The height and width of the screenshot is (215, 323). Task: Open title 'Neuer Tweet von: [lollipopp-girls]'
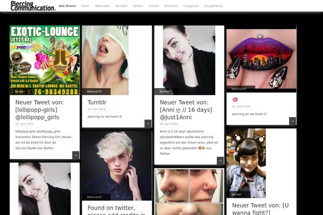(x=39, y=110)
